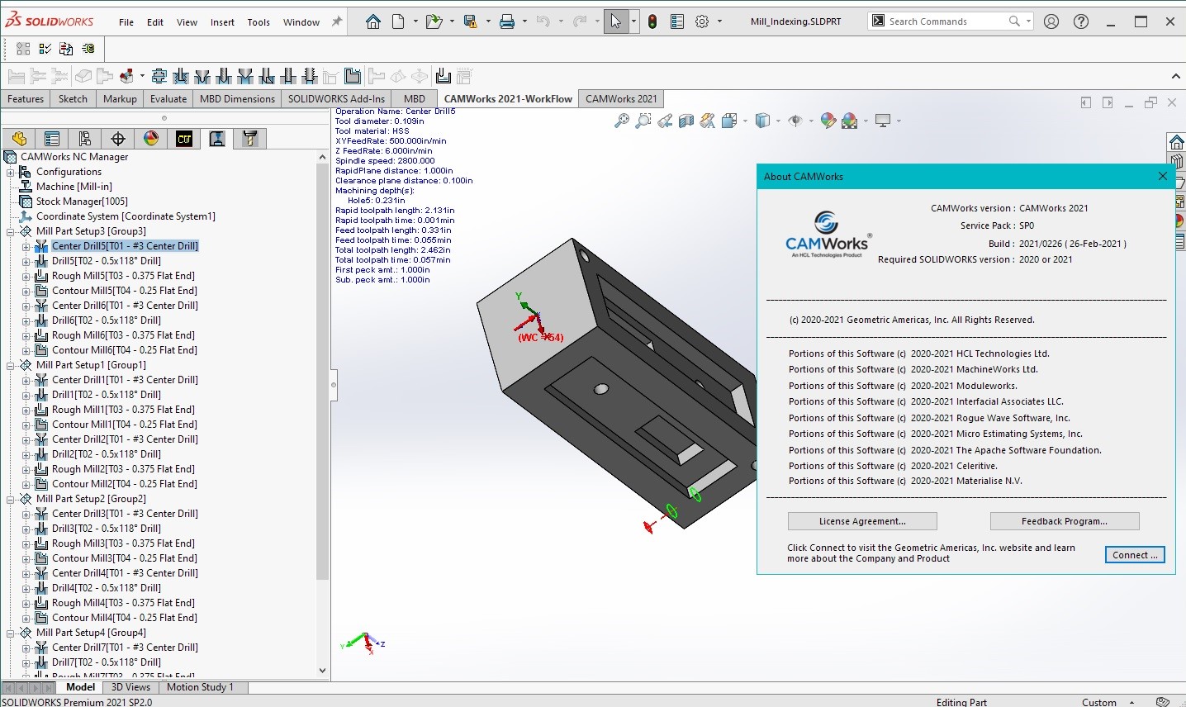Click the Custom units status bar entry
The image size is (1186, 707).
1099,702
